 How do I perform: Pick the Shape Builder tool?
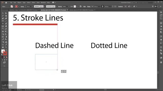pyautogui.click(x=3, y=34)
